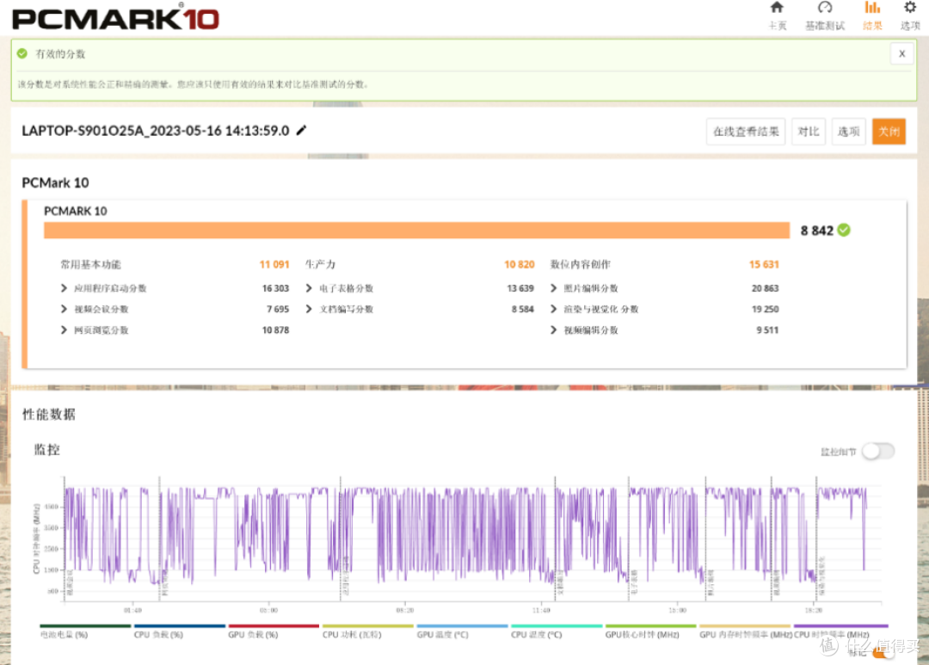
Task: Open the 选项 gear icon in top navigation
Action: pos(910,8)
